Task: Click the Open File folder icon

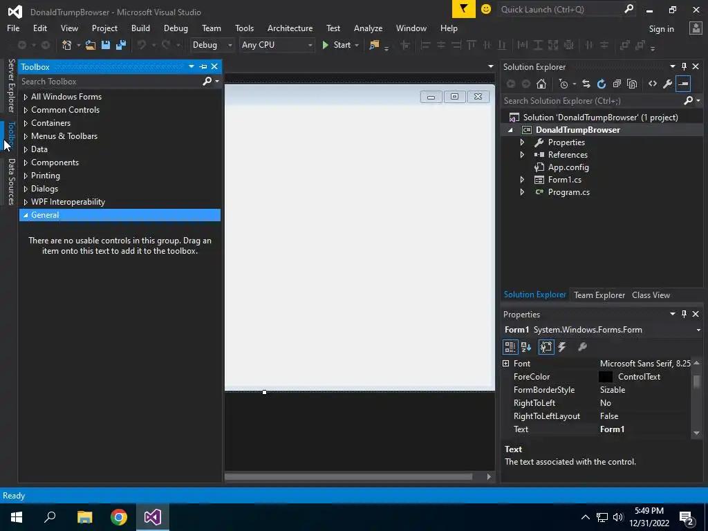Action: [91, 45]
